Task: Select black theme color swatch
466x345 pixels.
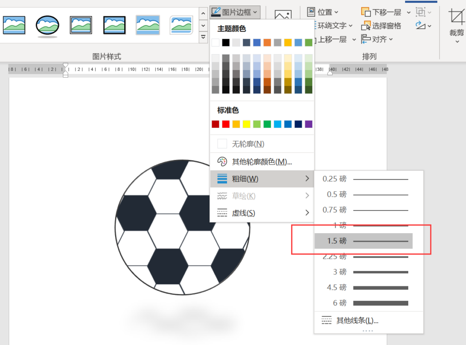Action: coord(226,42)
